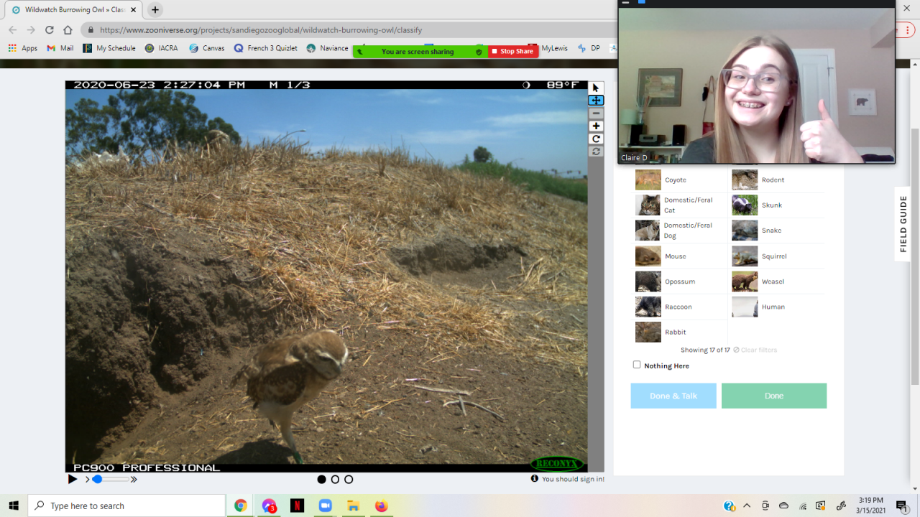Click the green Done button

click(x=774, y=396)
